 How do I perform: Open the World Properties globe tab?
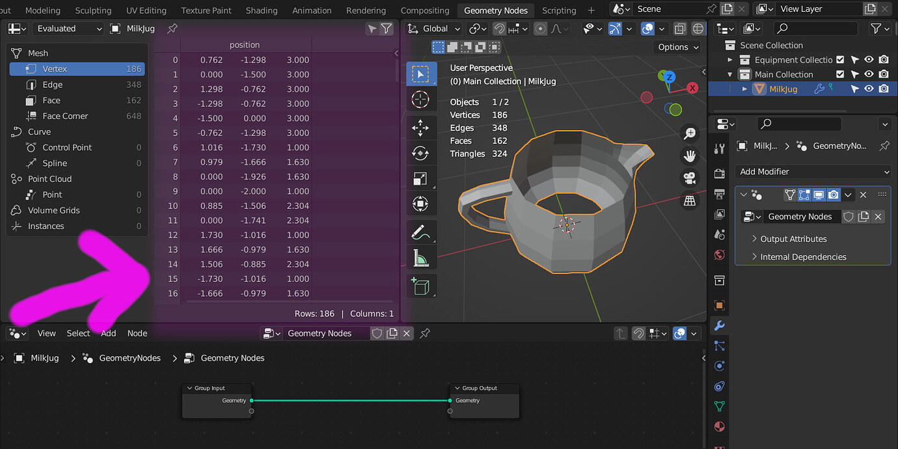coord(719,255)
